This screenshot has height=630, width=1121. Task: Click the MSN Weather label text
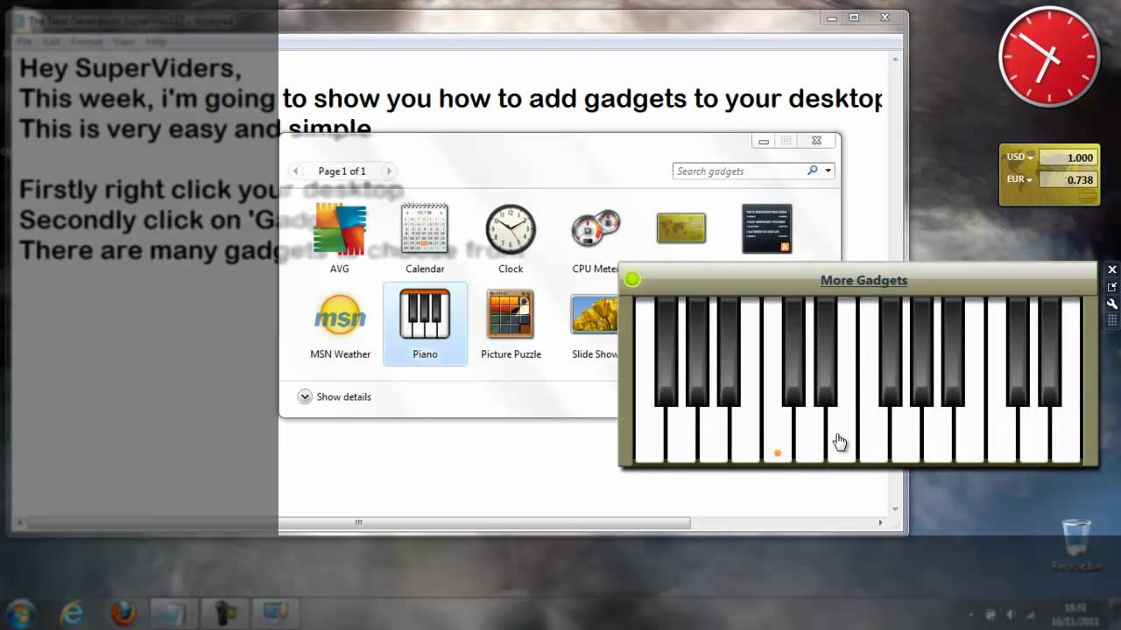(340, 354)
